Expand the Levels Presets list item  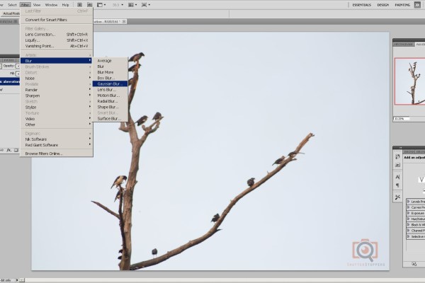point(416,202)
